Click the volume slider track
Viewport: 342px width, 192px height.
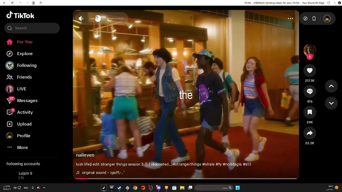click(x=107, y=19)
